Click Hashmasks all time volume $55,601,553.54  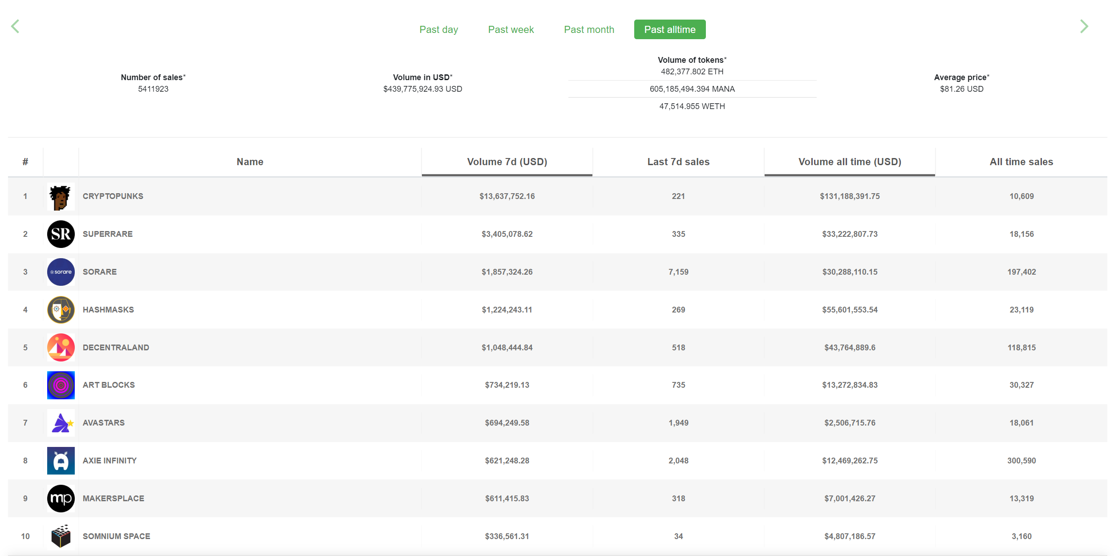coord(850,310)
